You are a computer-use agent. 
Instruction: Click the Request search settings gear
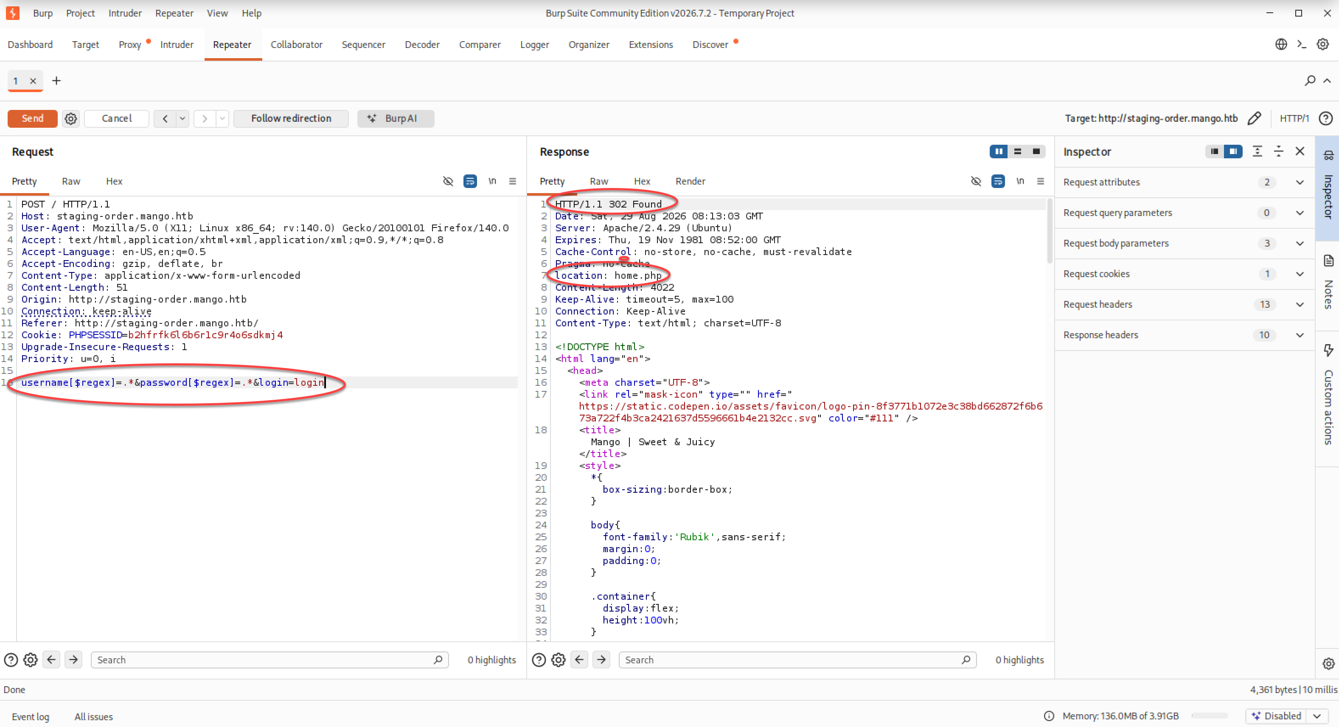point(31,660)
